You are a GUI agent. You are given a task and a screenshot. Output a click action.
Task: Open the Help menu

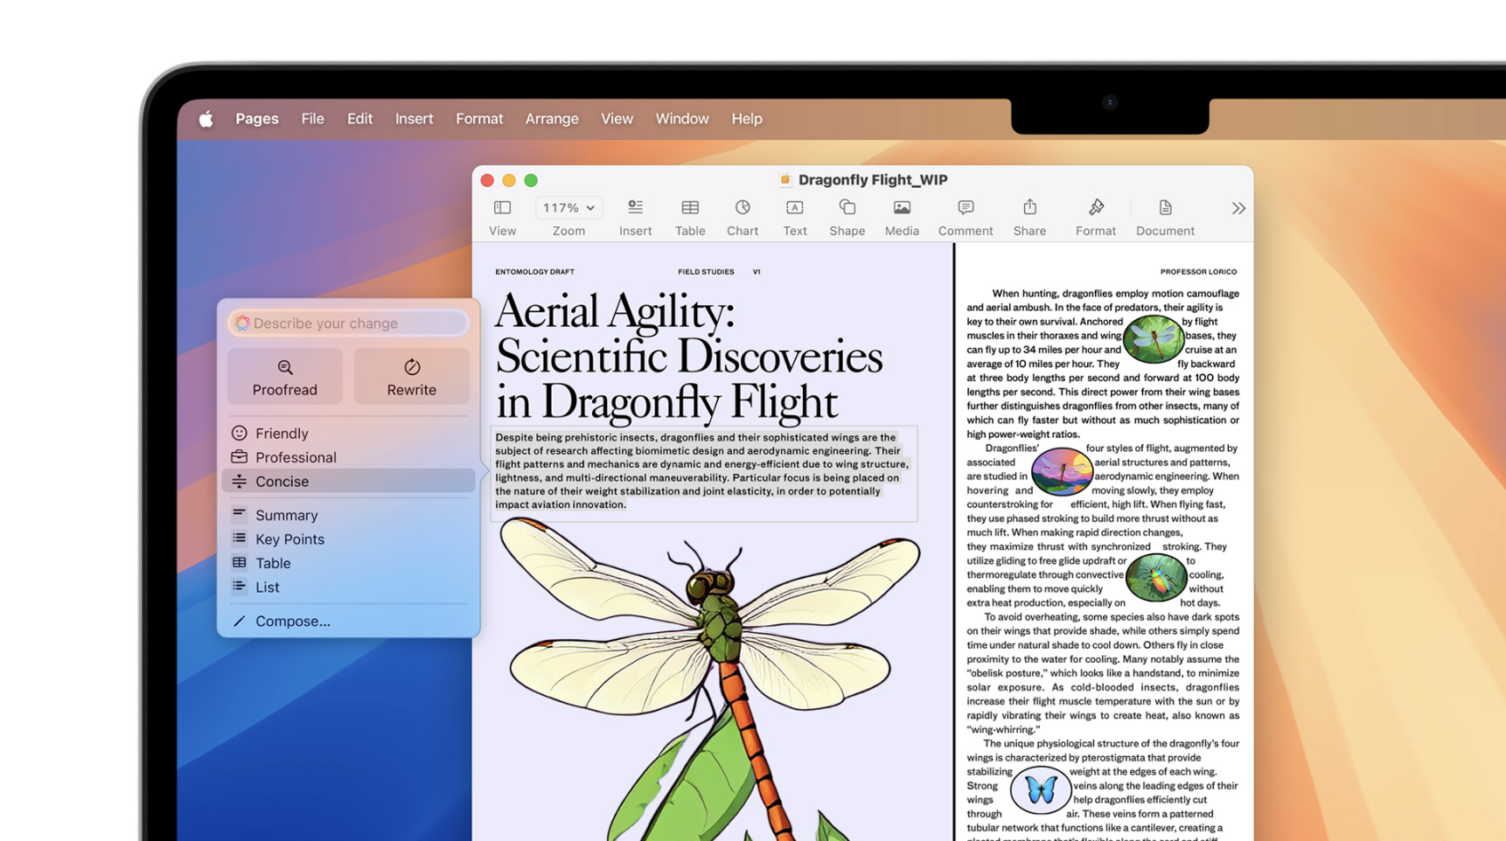pyautogui.click(x=747, y=119)
